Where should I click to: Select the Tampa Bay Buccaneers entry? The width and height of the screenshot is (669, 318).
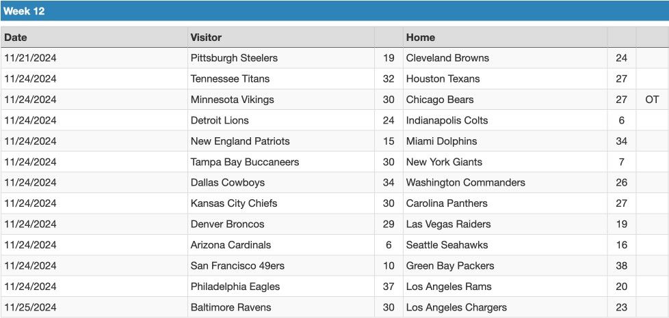pyautogui.click(x=244, y=162)
